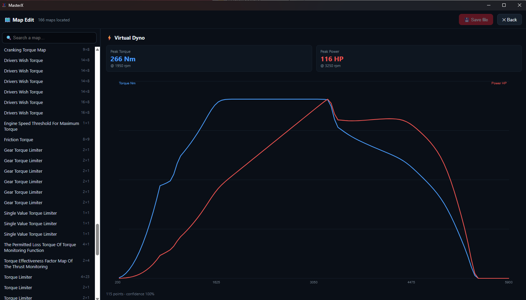Click the 1625 rpm axis label
Viewport: 526px width, 300px height.
216,282
